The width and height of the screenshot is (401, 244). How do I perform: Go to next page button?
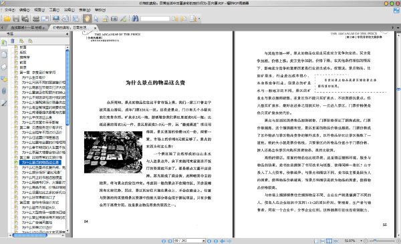point(209,241)
